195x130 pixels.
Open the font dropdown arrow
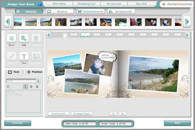pyautogui.click(x=38, y=81)
